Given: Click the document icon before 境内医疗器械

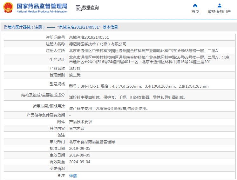Looking at the screenshot, I should click(x=5, y=27).
